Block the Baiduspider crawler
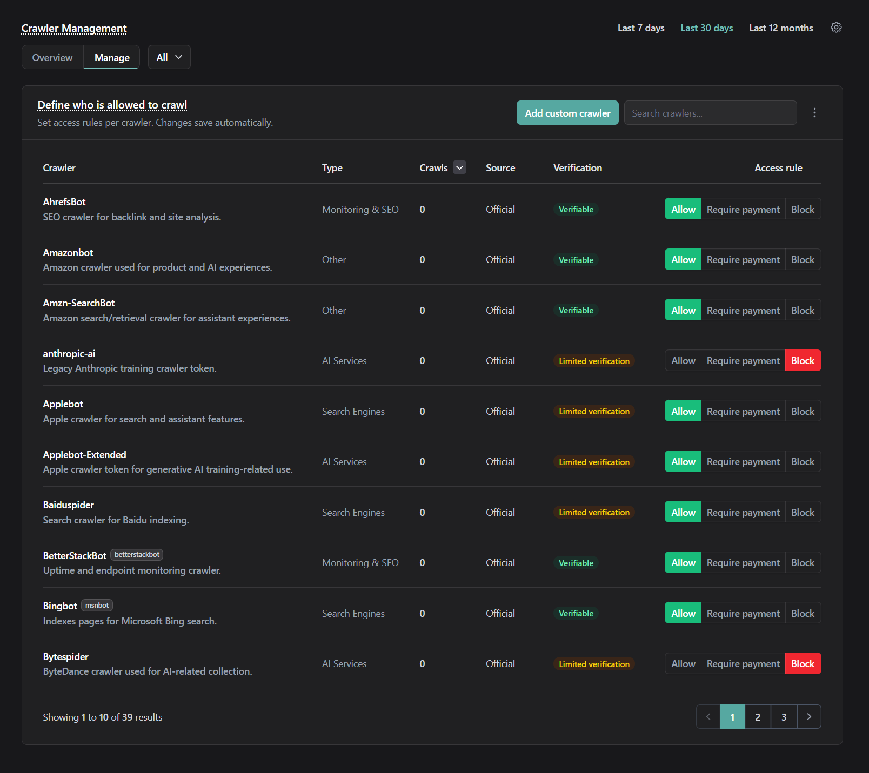This screenshot has height=773, width=869. pyautogui.click(x=803, y=513)
